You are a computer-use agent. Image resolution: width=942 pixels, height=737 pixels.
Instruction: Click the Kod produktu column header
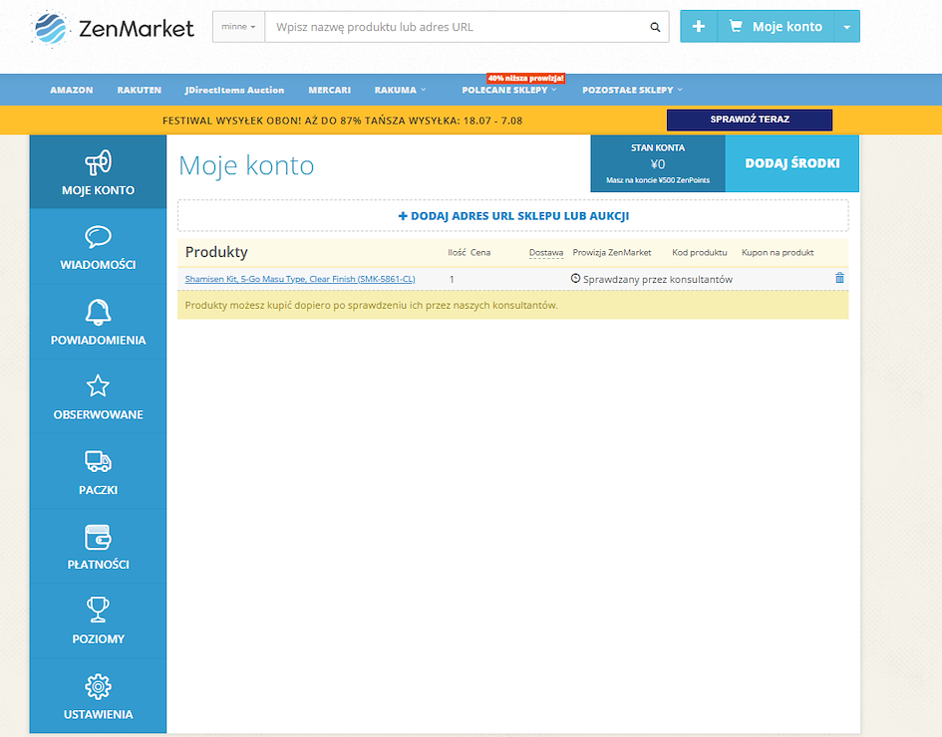700,253
